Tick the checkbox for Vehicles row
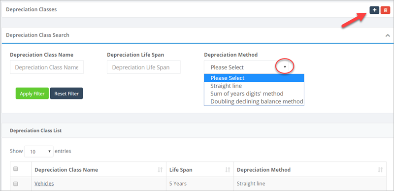The height and width of the screenshot is (191, 394). tap(16, 184)
